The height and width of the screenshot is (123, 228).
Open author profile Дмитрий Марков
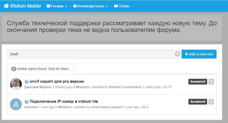pyautogui.click(x=38, y=87)
